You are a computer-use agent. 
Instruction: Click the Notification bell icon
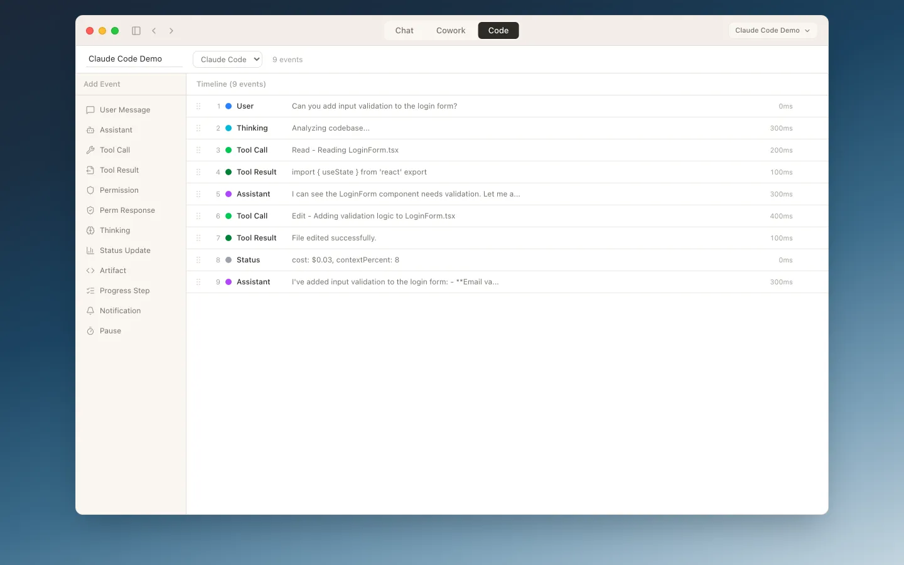(90, 311)
